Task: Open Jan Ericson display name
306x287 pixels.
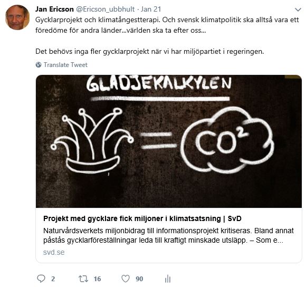Action: click(x=54, y=9)
